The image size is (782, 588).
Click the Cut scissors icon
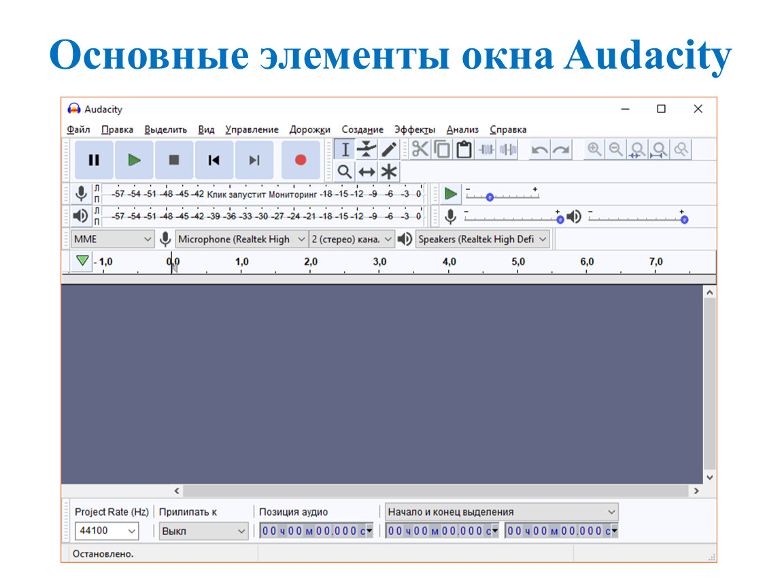click(x=420, y=149)
